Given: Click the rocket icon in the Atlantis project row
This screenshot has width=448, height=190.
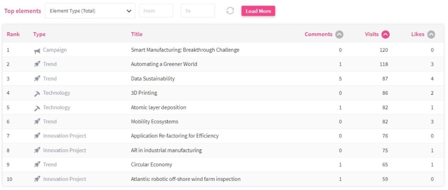Looking at the screenshot, I should (37, 179).
